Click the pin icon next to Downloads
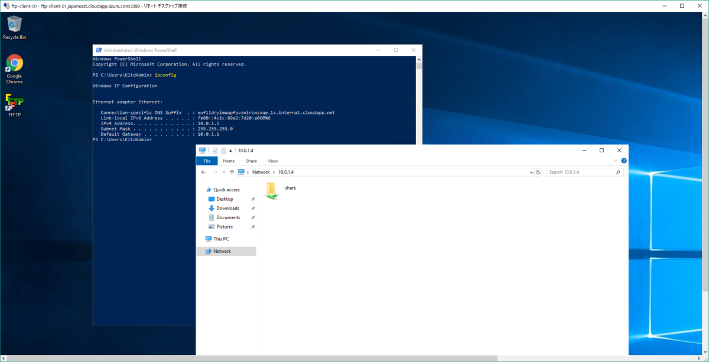 click(253, 208)
